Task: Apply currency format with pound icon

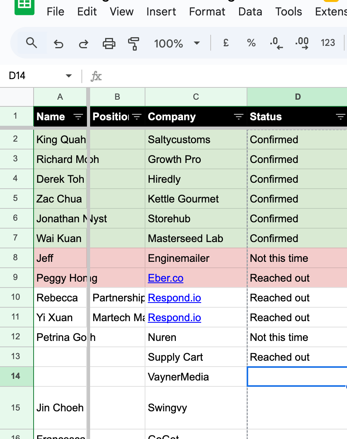Action: [226, 43]
